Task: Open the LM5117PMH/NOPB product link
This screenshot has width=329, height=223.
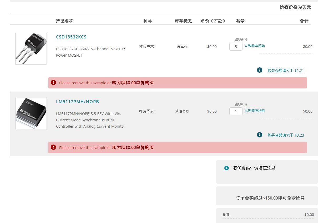Action: click(77, 102)
